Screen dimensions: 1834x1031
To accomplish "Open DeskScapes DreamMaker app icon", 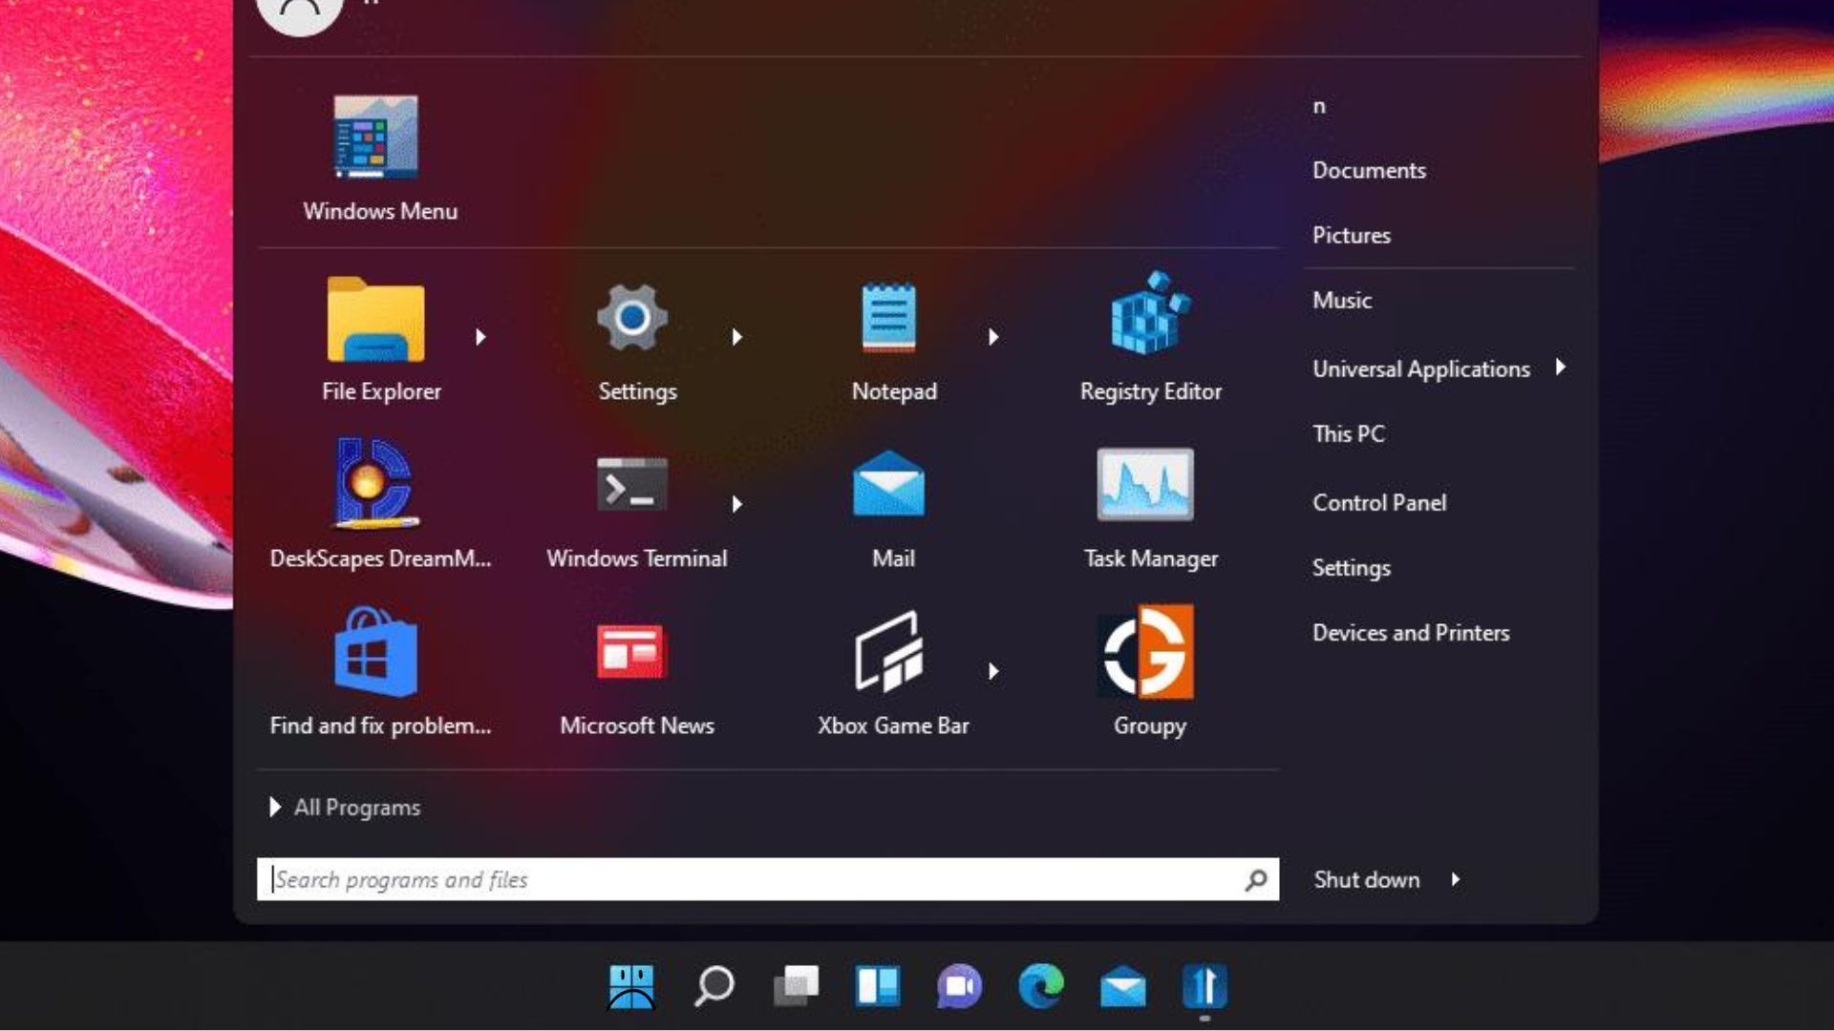I will coord(376,485).
